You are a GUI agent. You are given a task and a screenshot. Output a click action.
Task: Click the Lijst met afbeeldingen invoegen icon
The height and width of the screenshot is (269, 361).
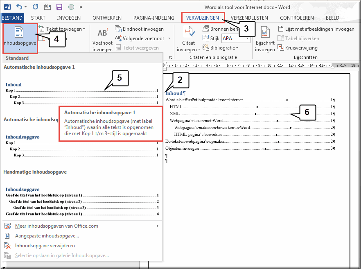(281, 29)
